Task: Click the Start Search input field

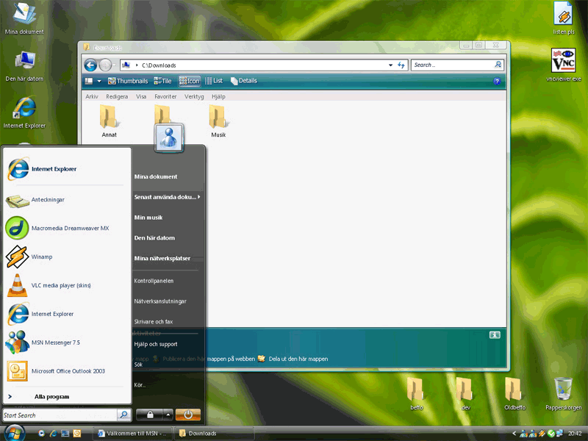Action: pyautogui.click(x=60, y=415)
